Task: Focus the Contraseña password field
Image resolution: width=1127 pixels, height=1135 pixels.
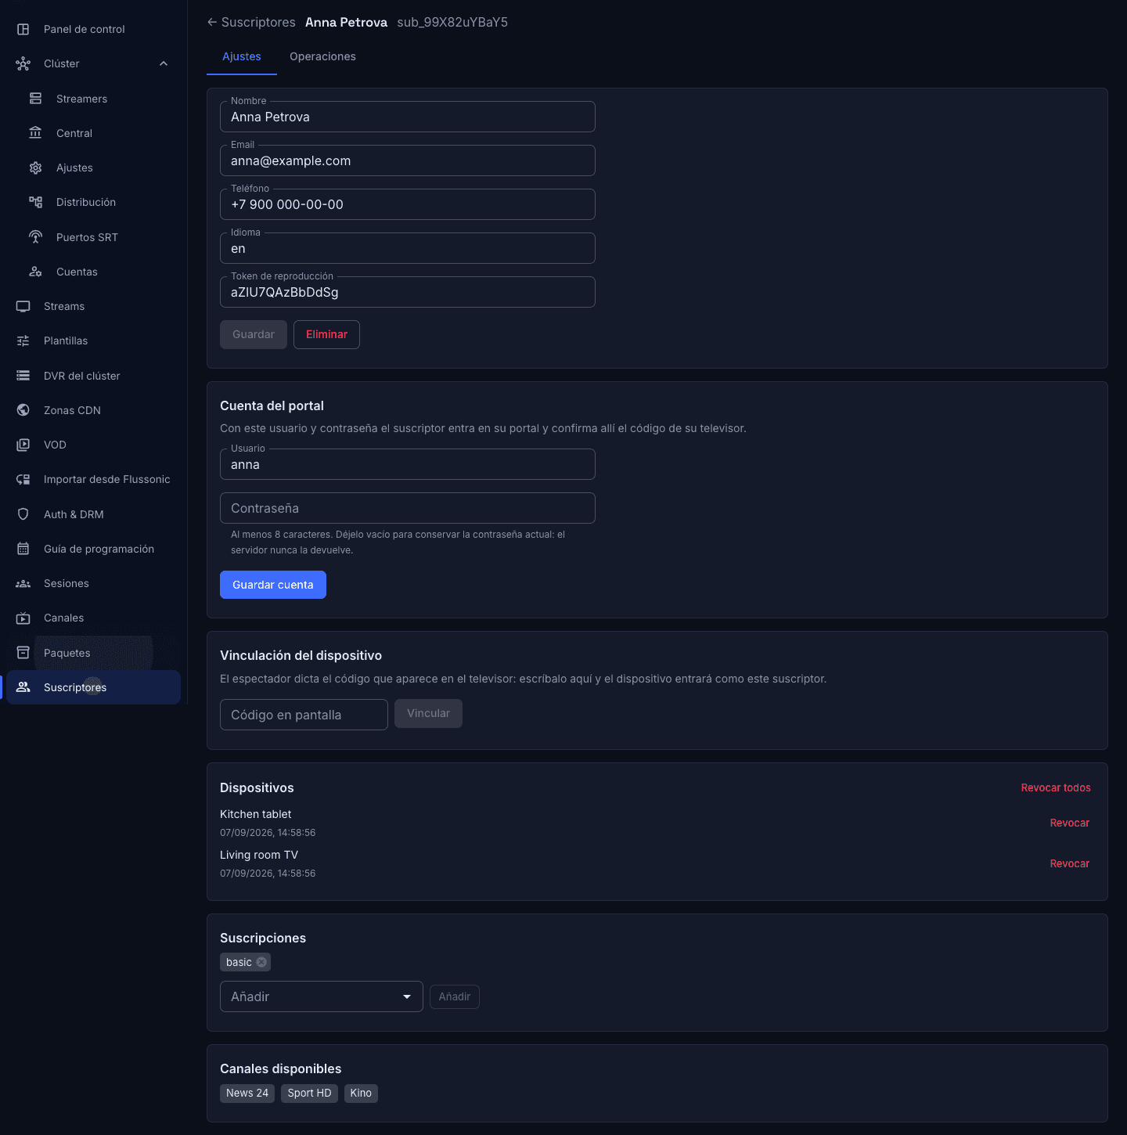Action: point(408,508)
